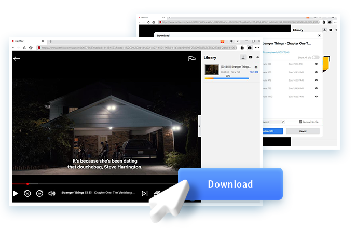356x228 pixels.
Task: Click the big blue Download button
Action: pos(230,184)
